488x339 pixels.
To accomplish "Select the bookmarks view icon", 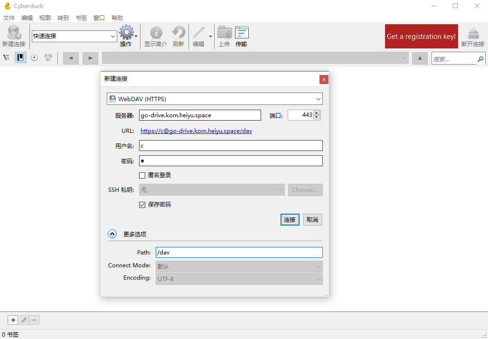I will (20, 57).
